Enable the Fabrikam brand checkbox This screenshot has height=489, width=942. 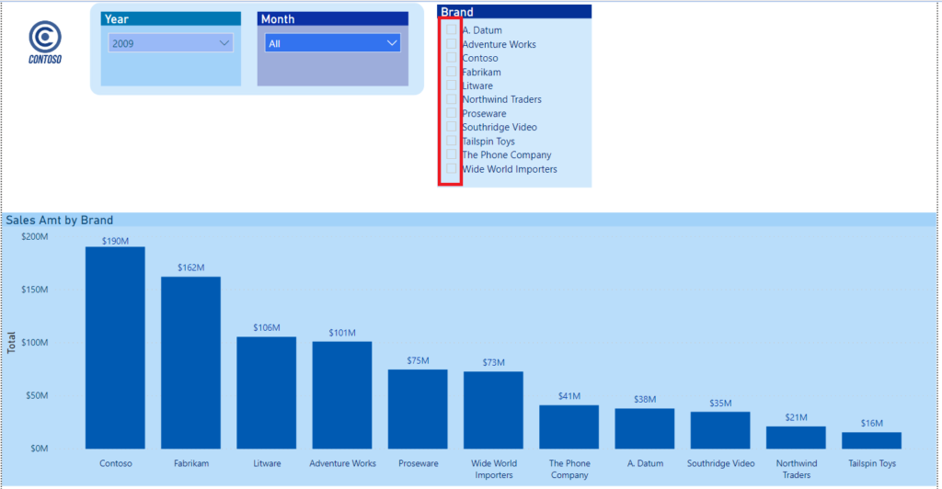pos(451,72)
